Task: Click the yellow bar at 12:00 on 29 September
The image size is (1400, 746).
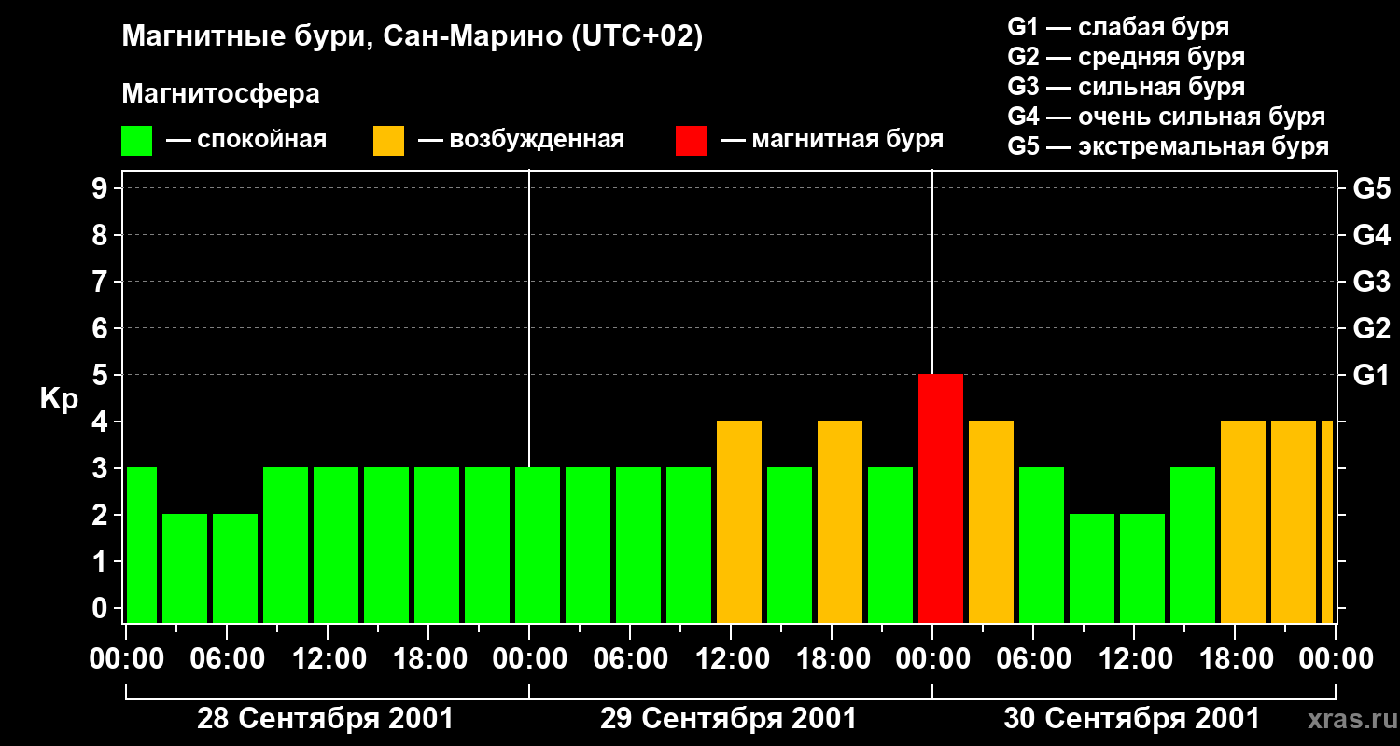Action: [x=739, y=521]
